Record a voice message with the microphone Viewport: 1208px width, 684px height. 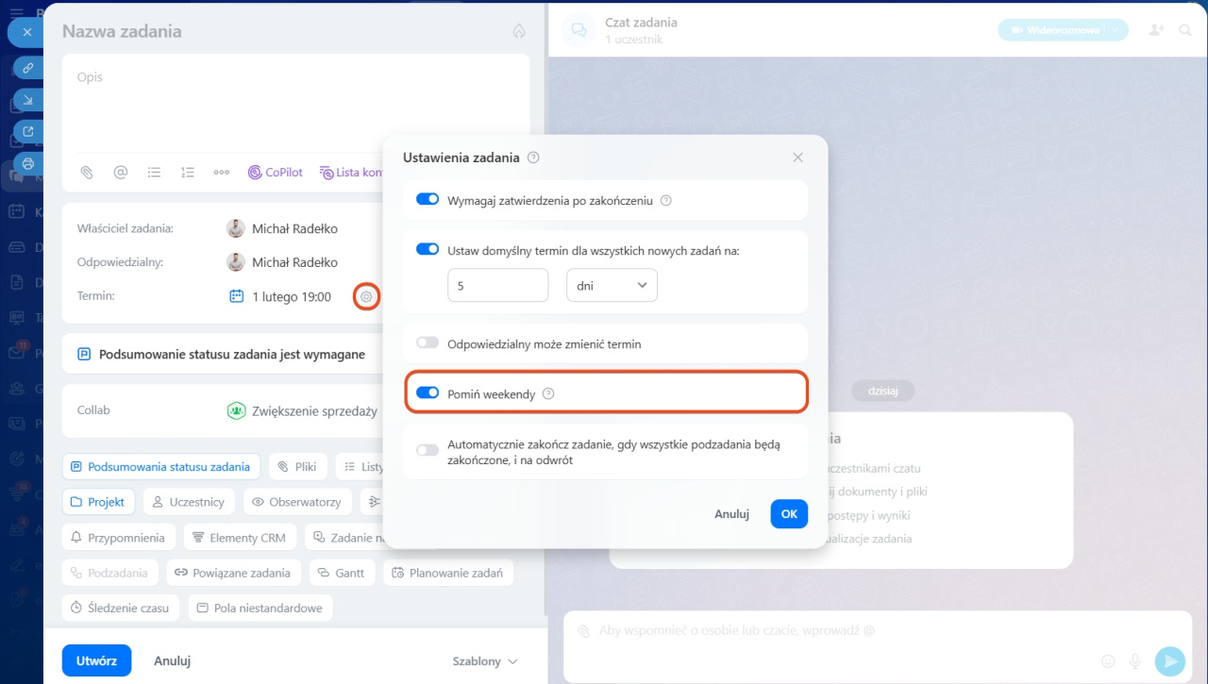coord(1135,661)
